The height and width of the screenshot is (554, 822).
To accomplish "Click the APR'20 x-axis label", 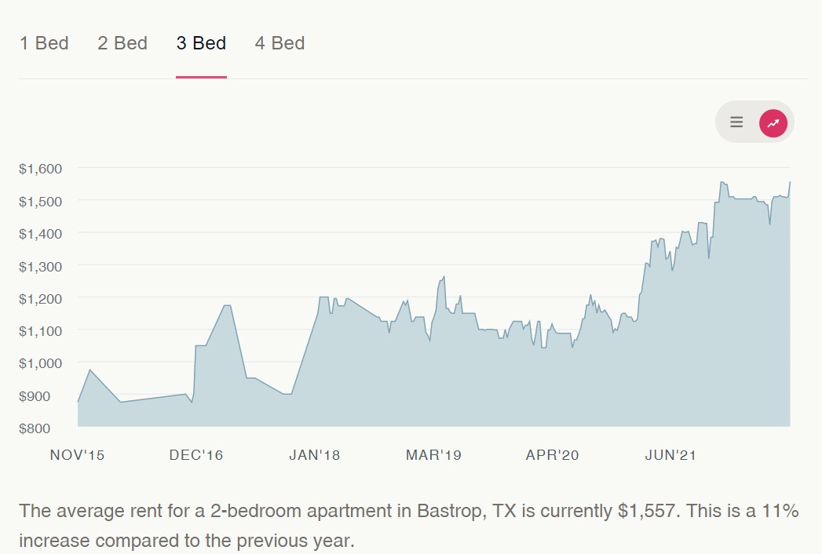I will pyautogui.click(x=552, y=455).
